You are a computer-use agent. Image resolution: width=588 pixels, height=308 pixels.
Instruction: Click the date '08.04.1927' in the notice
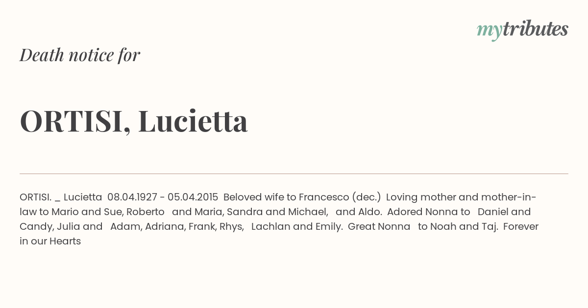point(132,197)
